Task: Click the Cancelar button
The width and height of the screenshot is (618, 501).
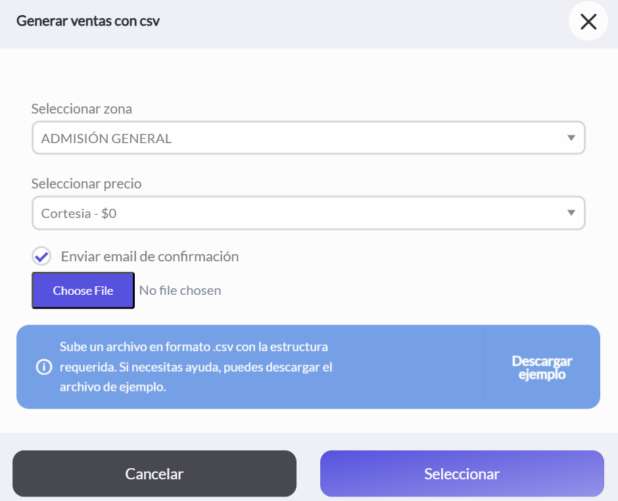Action: pos(154,473)
